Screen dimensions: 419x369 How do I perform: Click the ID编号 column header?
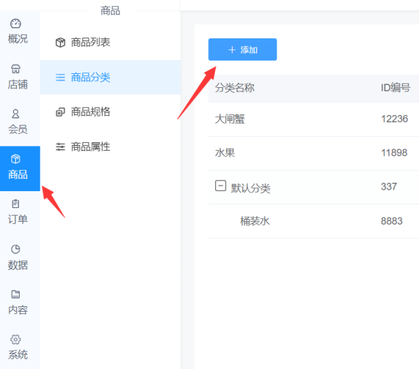(x=395, y=88)
